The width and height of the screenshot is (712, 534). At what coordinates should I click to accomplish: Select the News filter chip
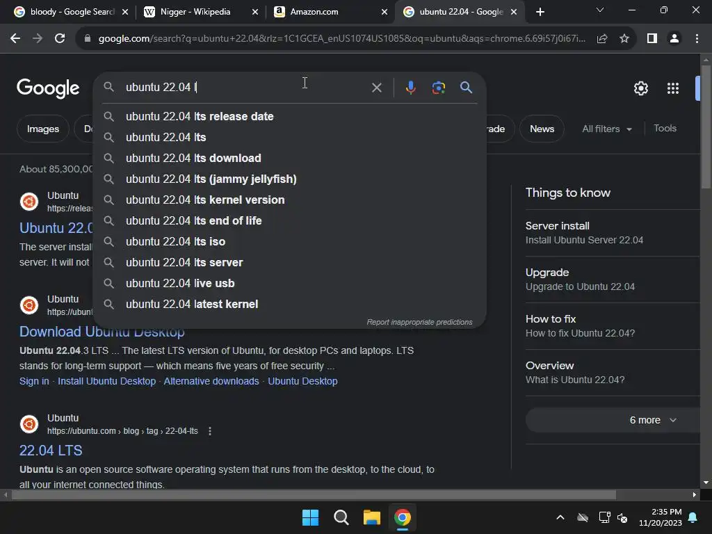[542, 129]
